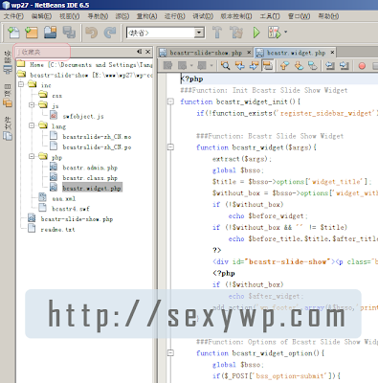Click the Find Selection magnifier icon

(x=226, y=66)
